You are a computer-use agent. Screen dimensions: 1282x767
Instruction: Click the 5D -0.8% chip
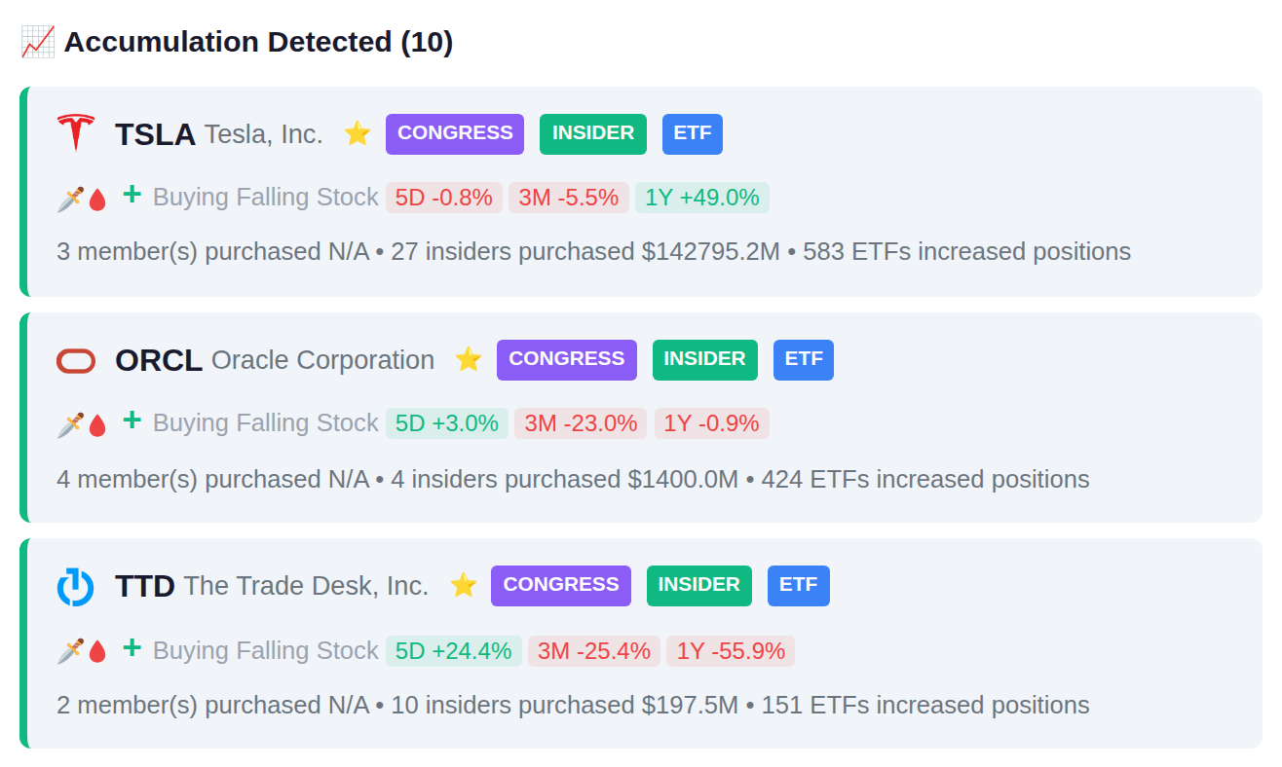click(x=444, y=198)
